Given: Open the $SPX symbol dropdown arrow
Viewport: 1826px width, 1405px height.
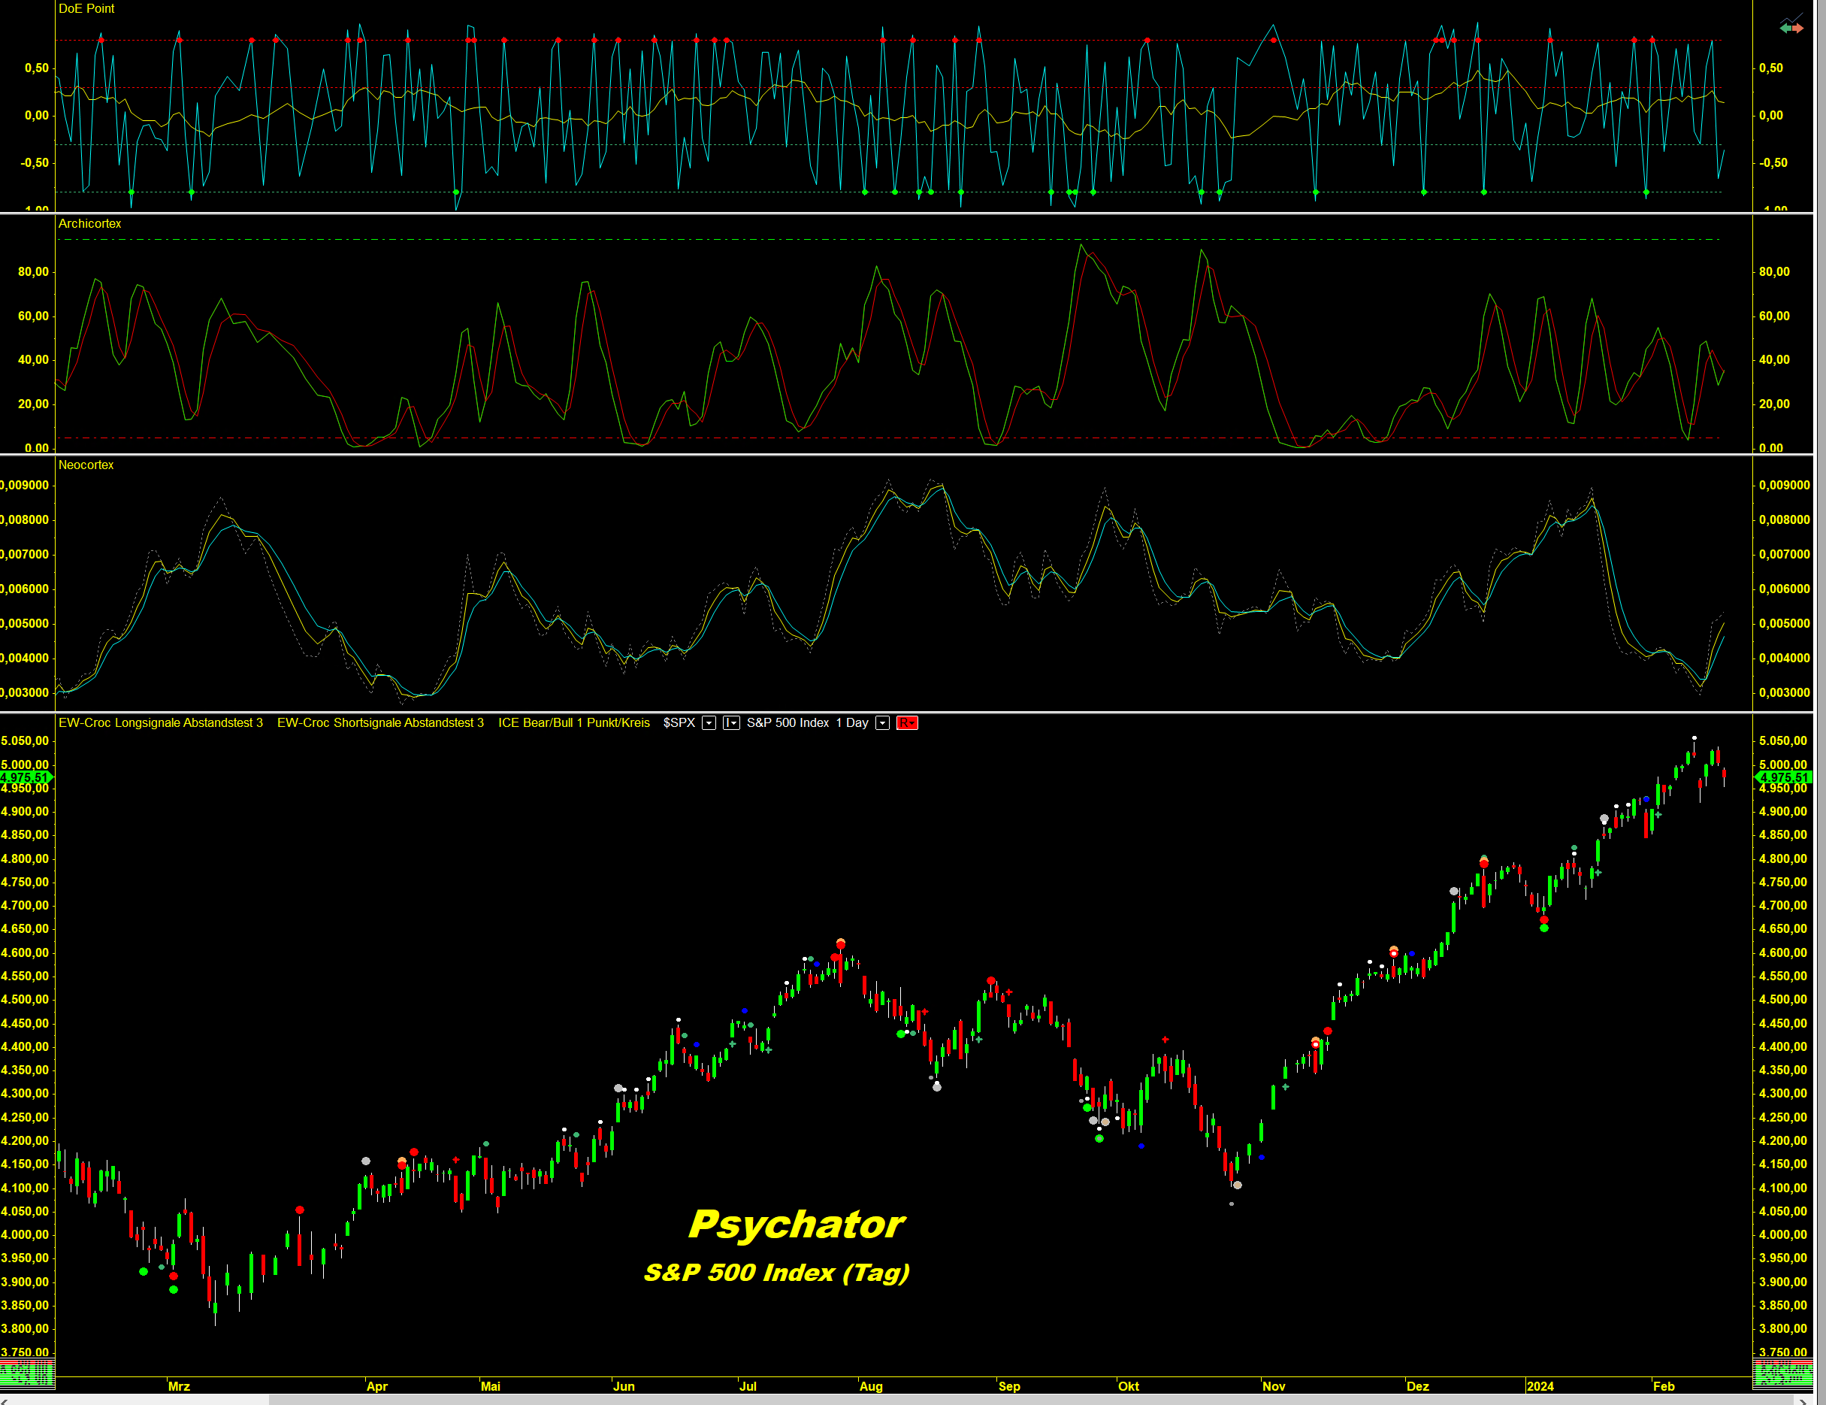Looking at the screenshot, I should (x=709, y=722).
